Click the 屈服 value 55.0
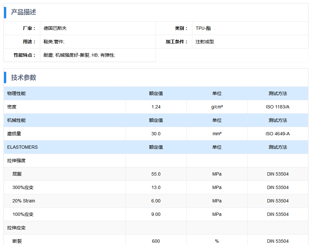The height and width of the screenshot is (245, 309). 156,174
